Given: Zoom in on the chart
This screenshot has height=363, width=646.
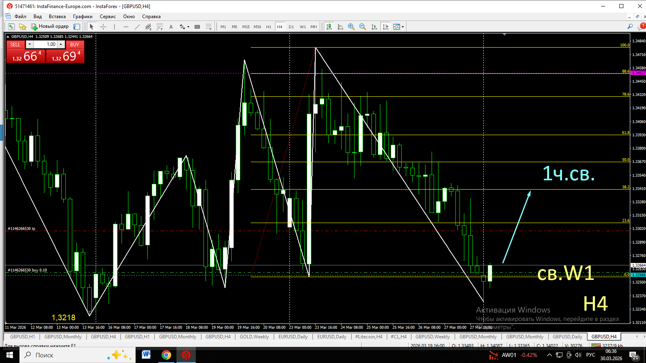Looking at the screenshot, I should click(351, 27).
